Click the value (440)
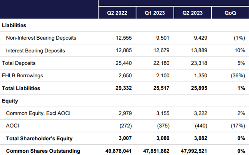 (201, 126)
